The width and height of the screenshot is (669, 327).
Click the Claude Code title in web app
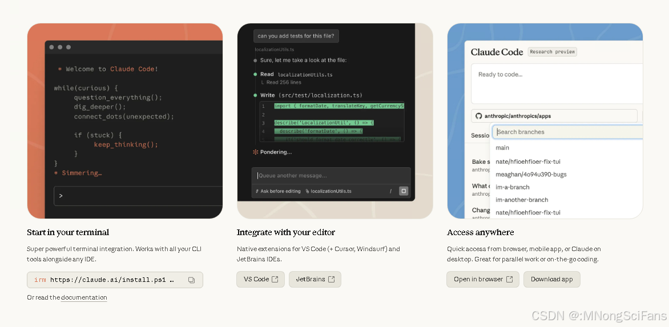[497, 52]
